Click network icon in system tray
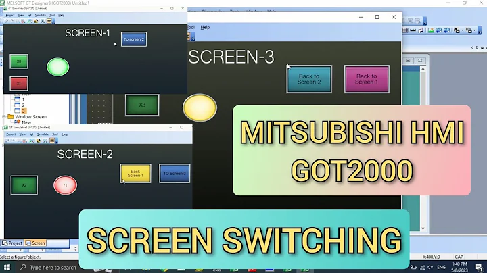 422,267
